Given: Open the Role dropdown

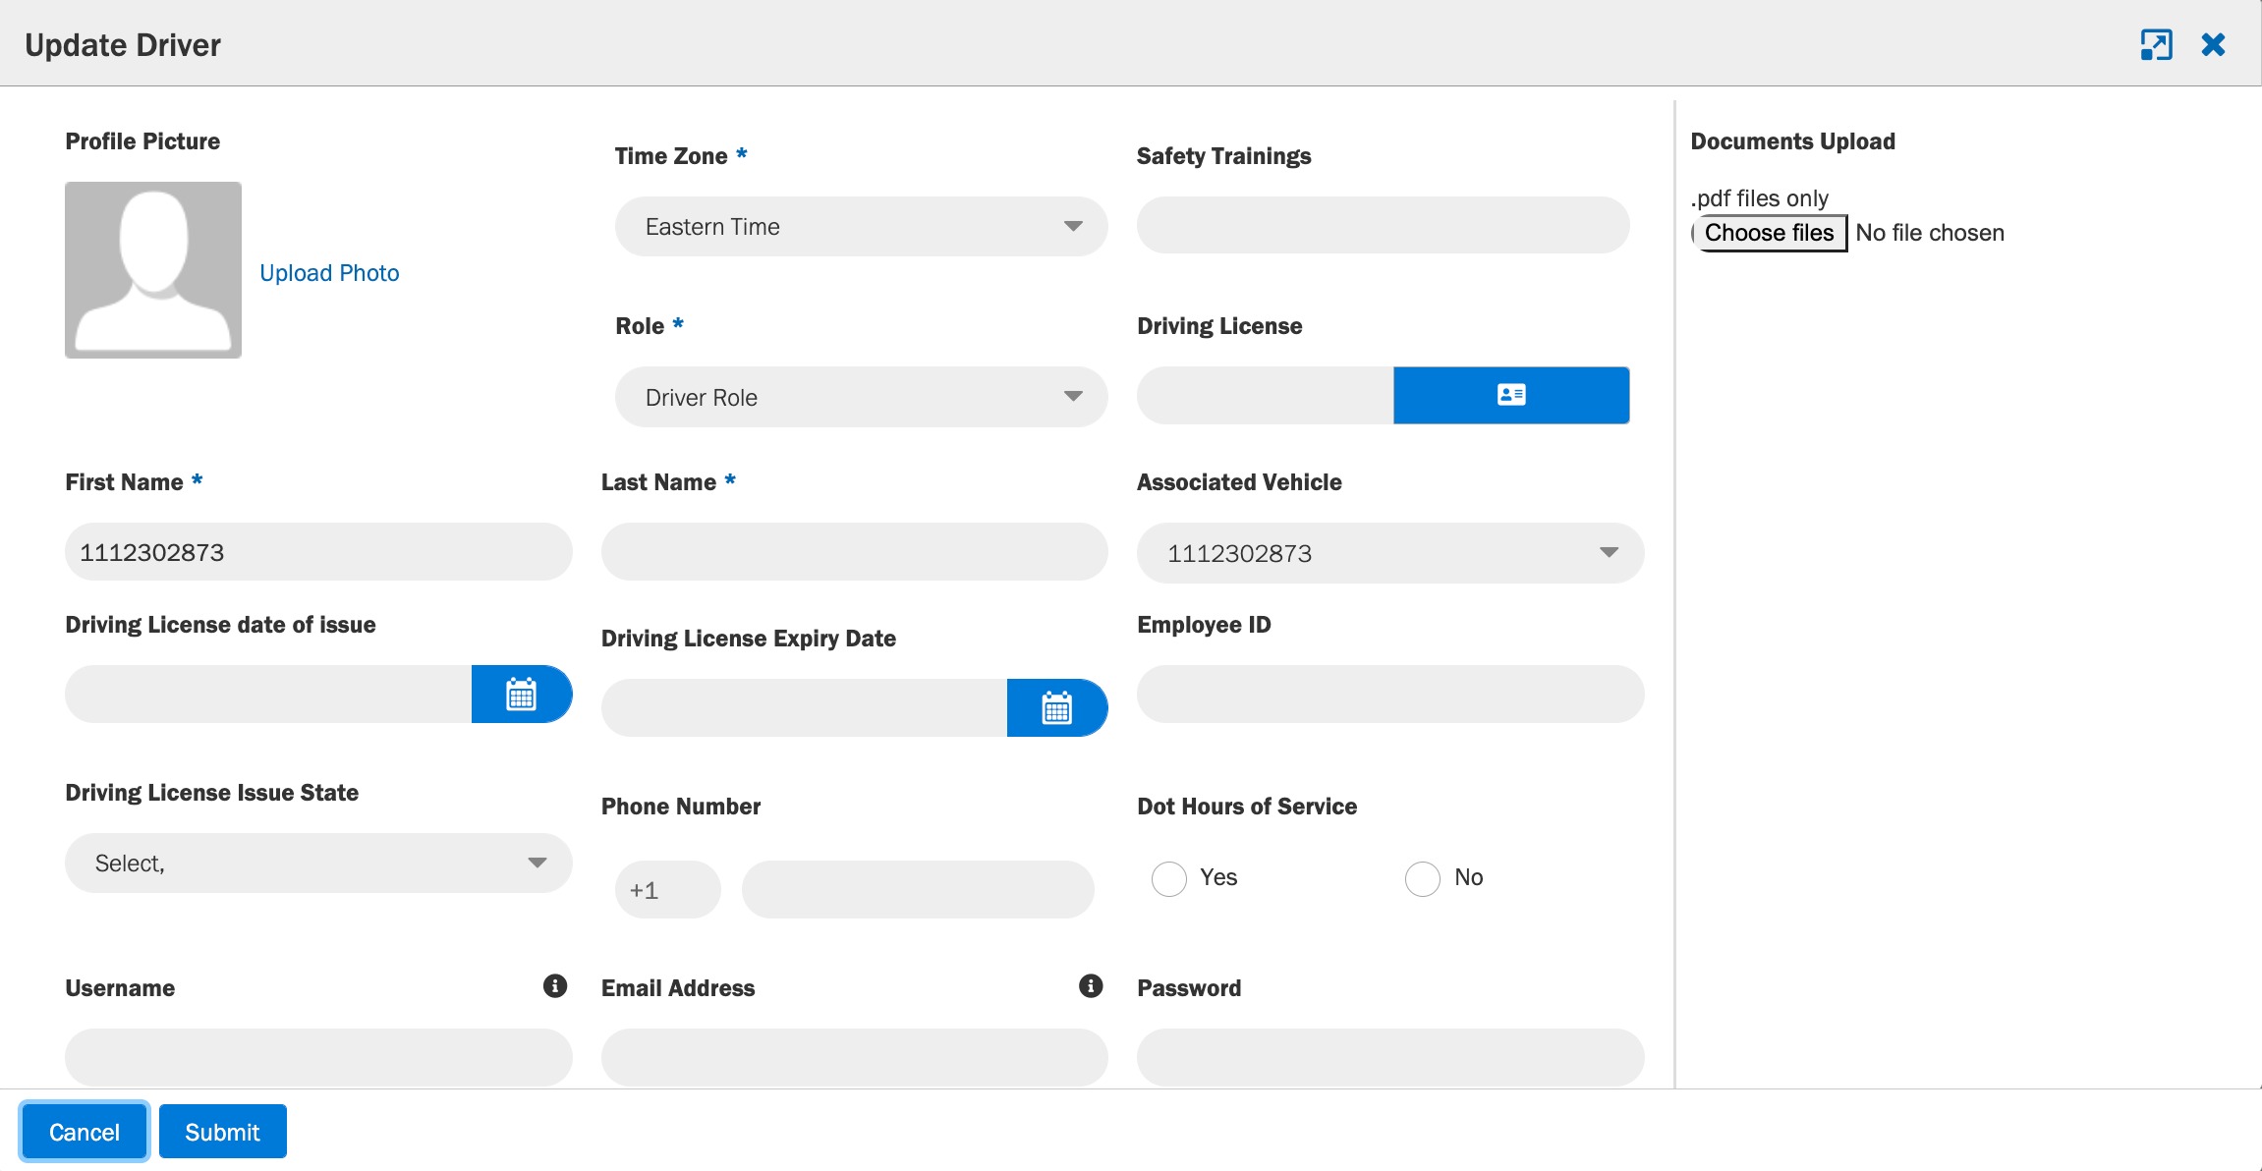Looking at the screenshot, I should tap(862, 397).
